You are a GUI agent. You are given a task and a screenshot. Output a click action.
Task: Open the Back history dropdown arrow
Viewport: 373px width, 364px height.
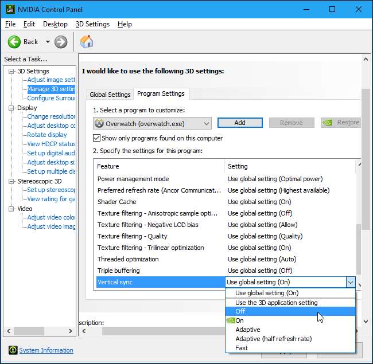click(x=48, y=42)
